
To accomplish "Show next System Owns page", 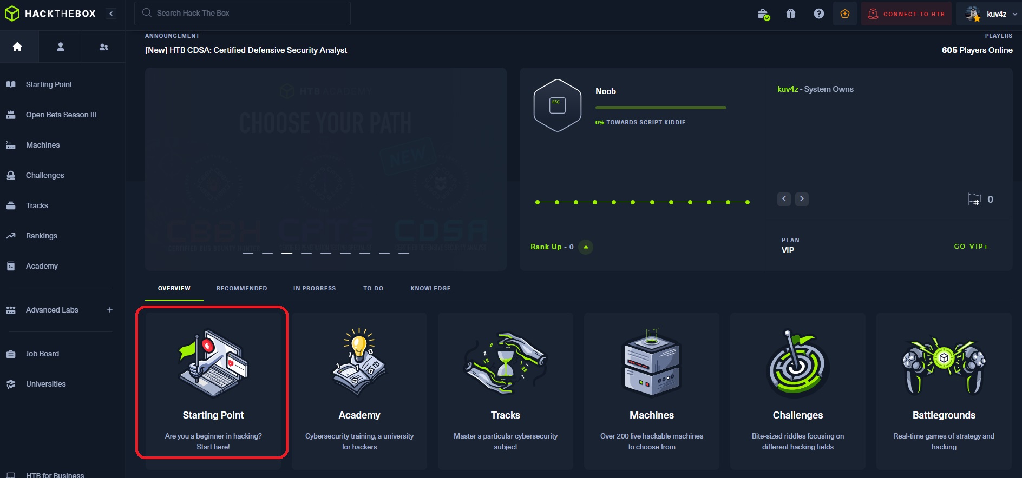I will (802, 199).
